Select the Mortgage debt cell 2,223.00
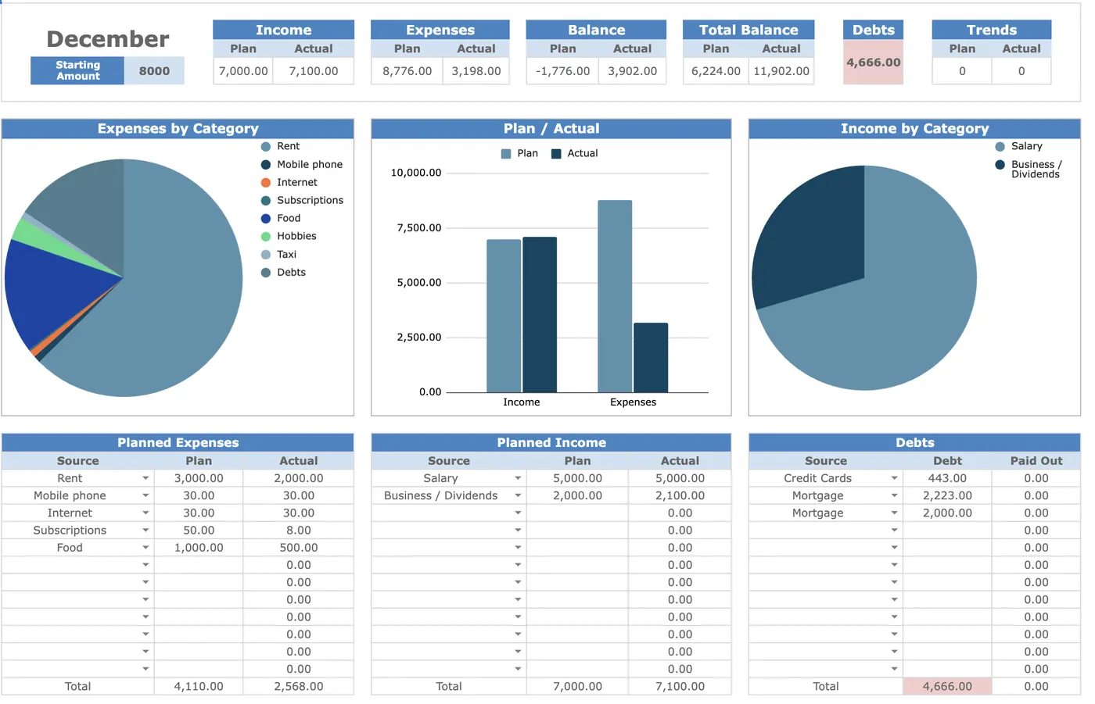 947,495
